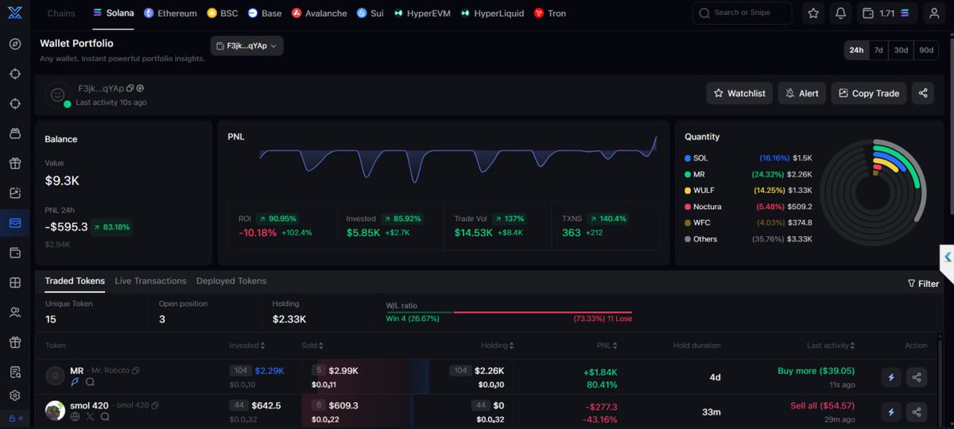Image resolution: width=954 pixels, height=429 pixels.
Task: Select the 30d time range
Action: click(x=901, y=49)
